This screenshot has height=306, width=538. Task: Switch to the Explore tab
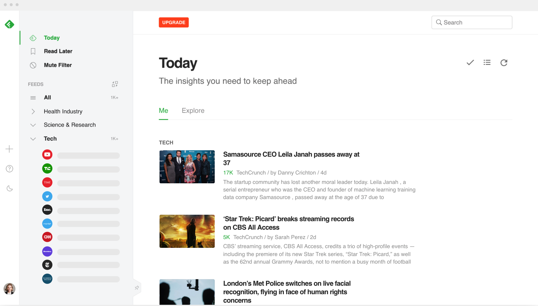[x=193, y=111]
